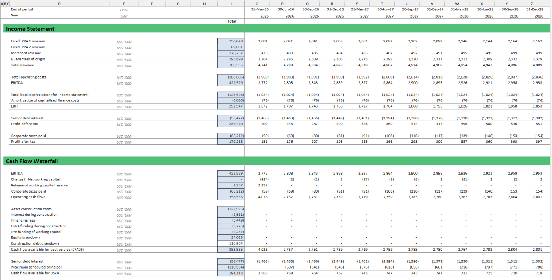Click the Construction debt drawdown value 110,964
552x280 pixels.
click(231, 243)
